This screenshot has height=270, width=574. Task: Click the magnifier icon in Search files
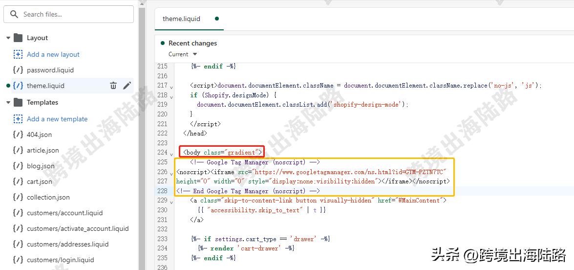(x=14, y=14)
